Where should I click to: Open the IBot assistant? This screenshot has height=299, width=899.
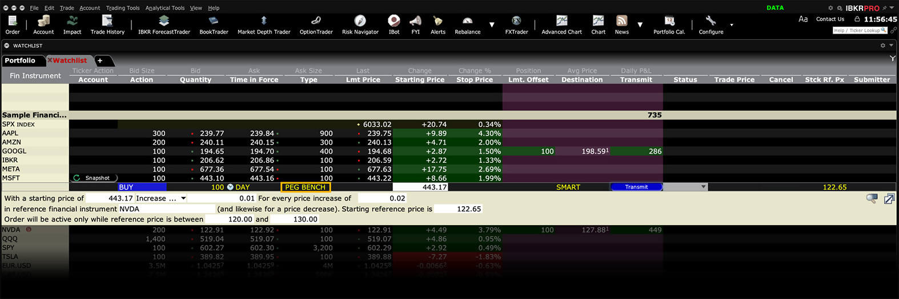click(394, 25)
